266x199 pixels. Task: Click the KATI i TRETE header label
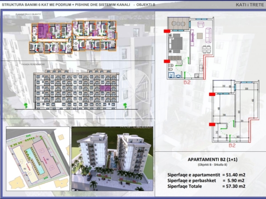click(250, 5)
